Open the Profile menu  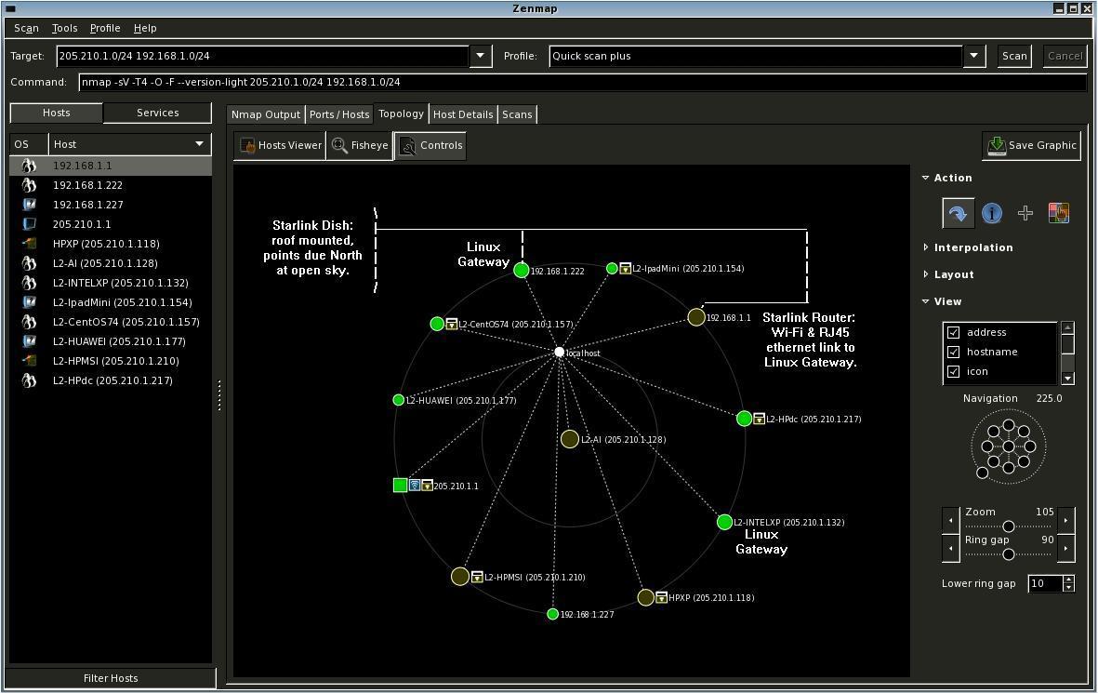tap(105, 28)
